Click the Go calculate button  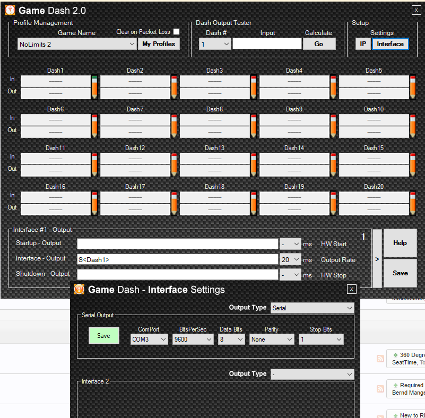319,44
